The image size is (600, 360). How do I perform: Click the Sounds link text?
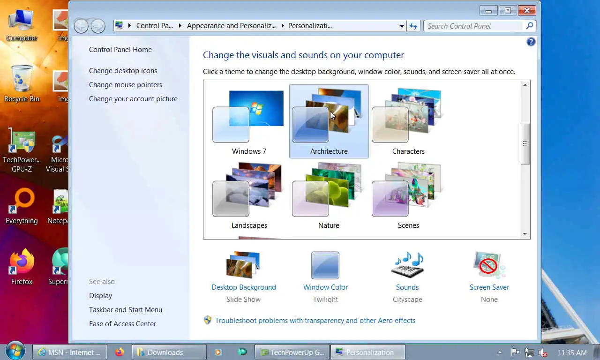coord(407,287)
